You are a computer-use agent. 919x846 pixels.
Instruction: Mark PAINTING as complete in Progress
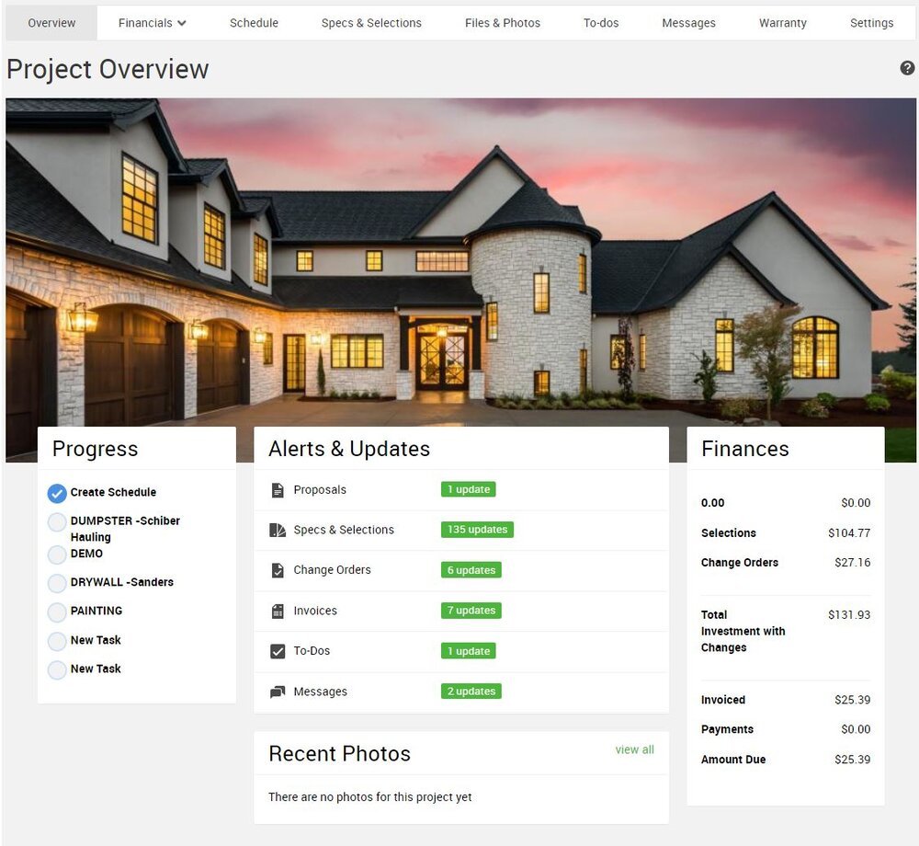[57, 611]
